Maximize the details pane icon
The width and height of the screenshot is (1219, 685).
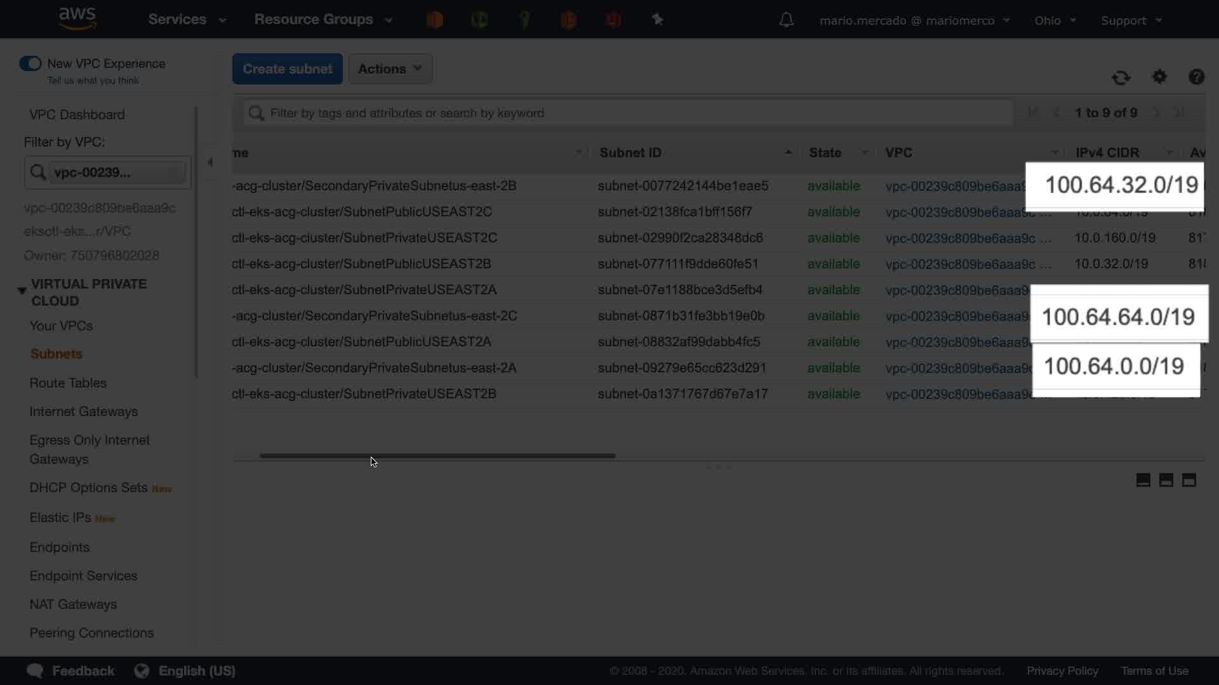click(x=1189, y=480)
